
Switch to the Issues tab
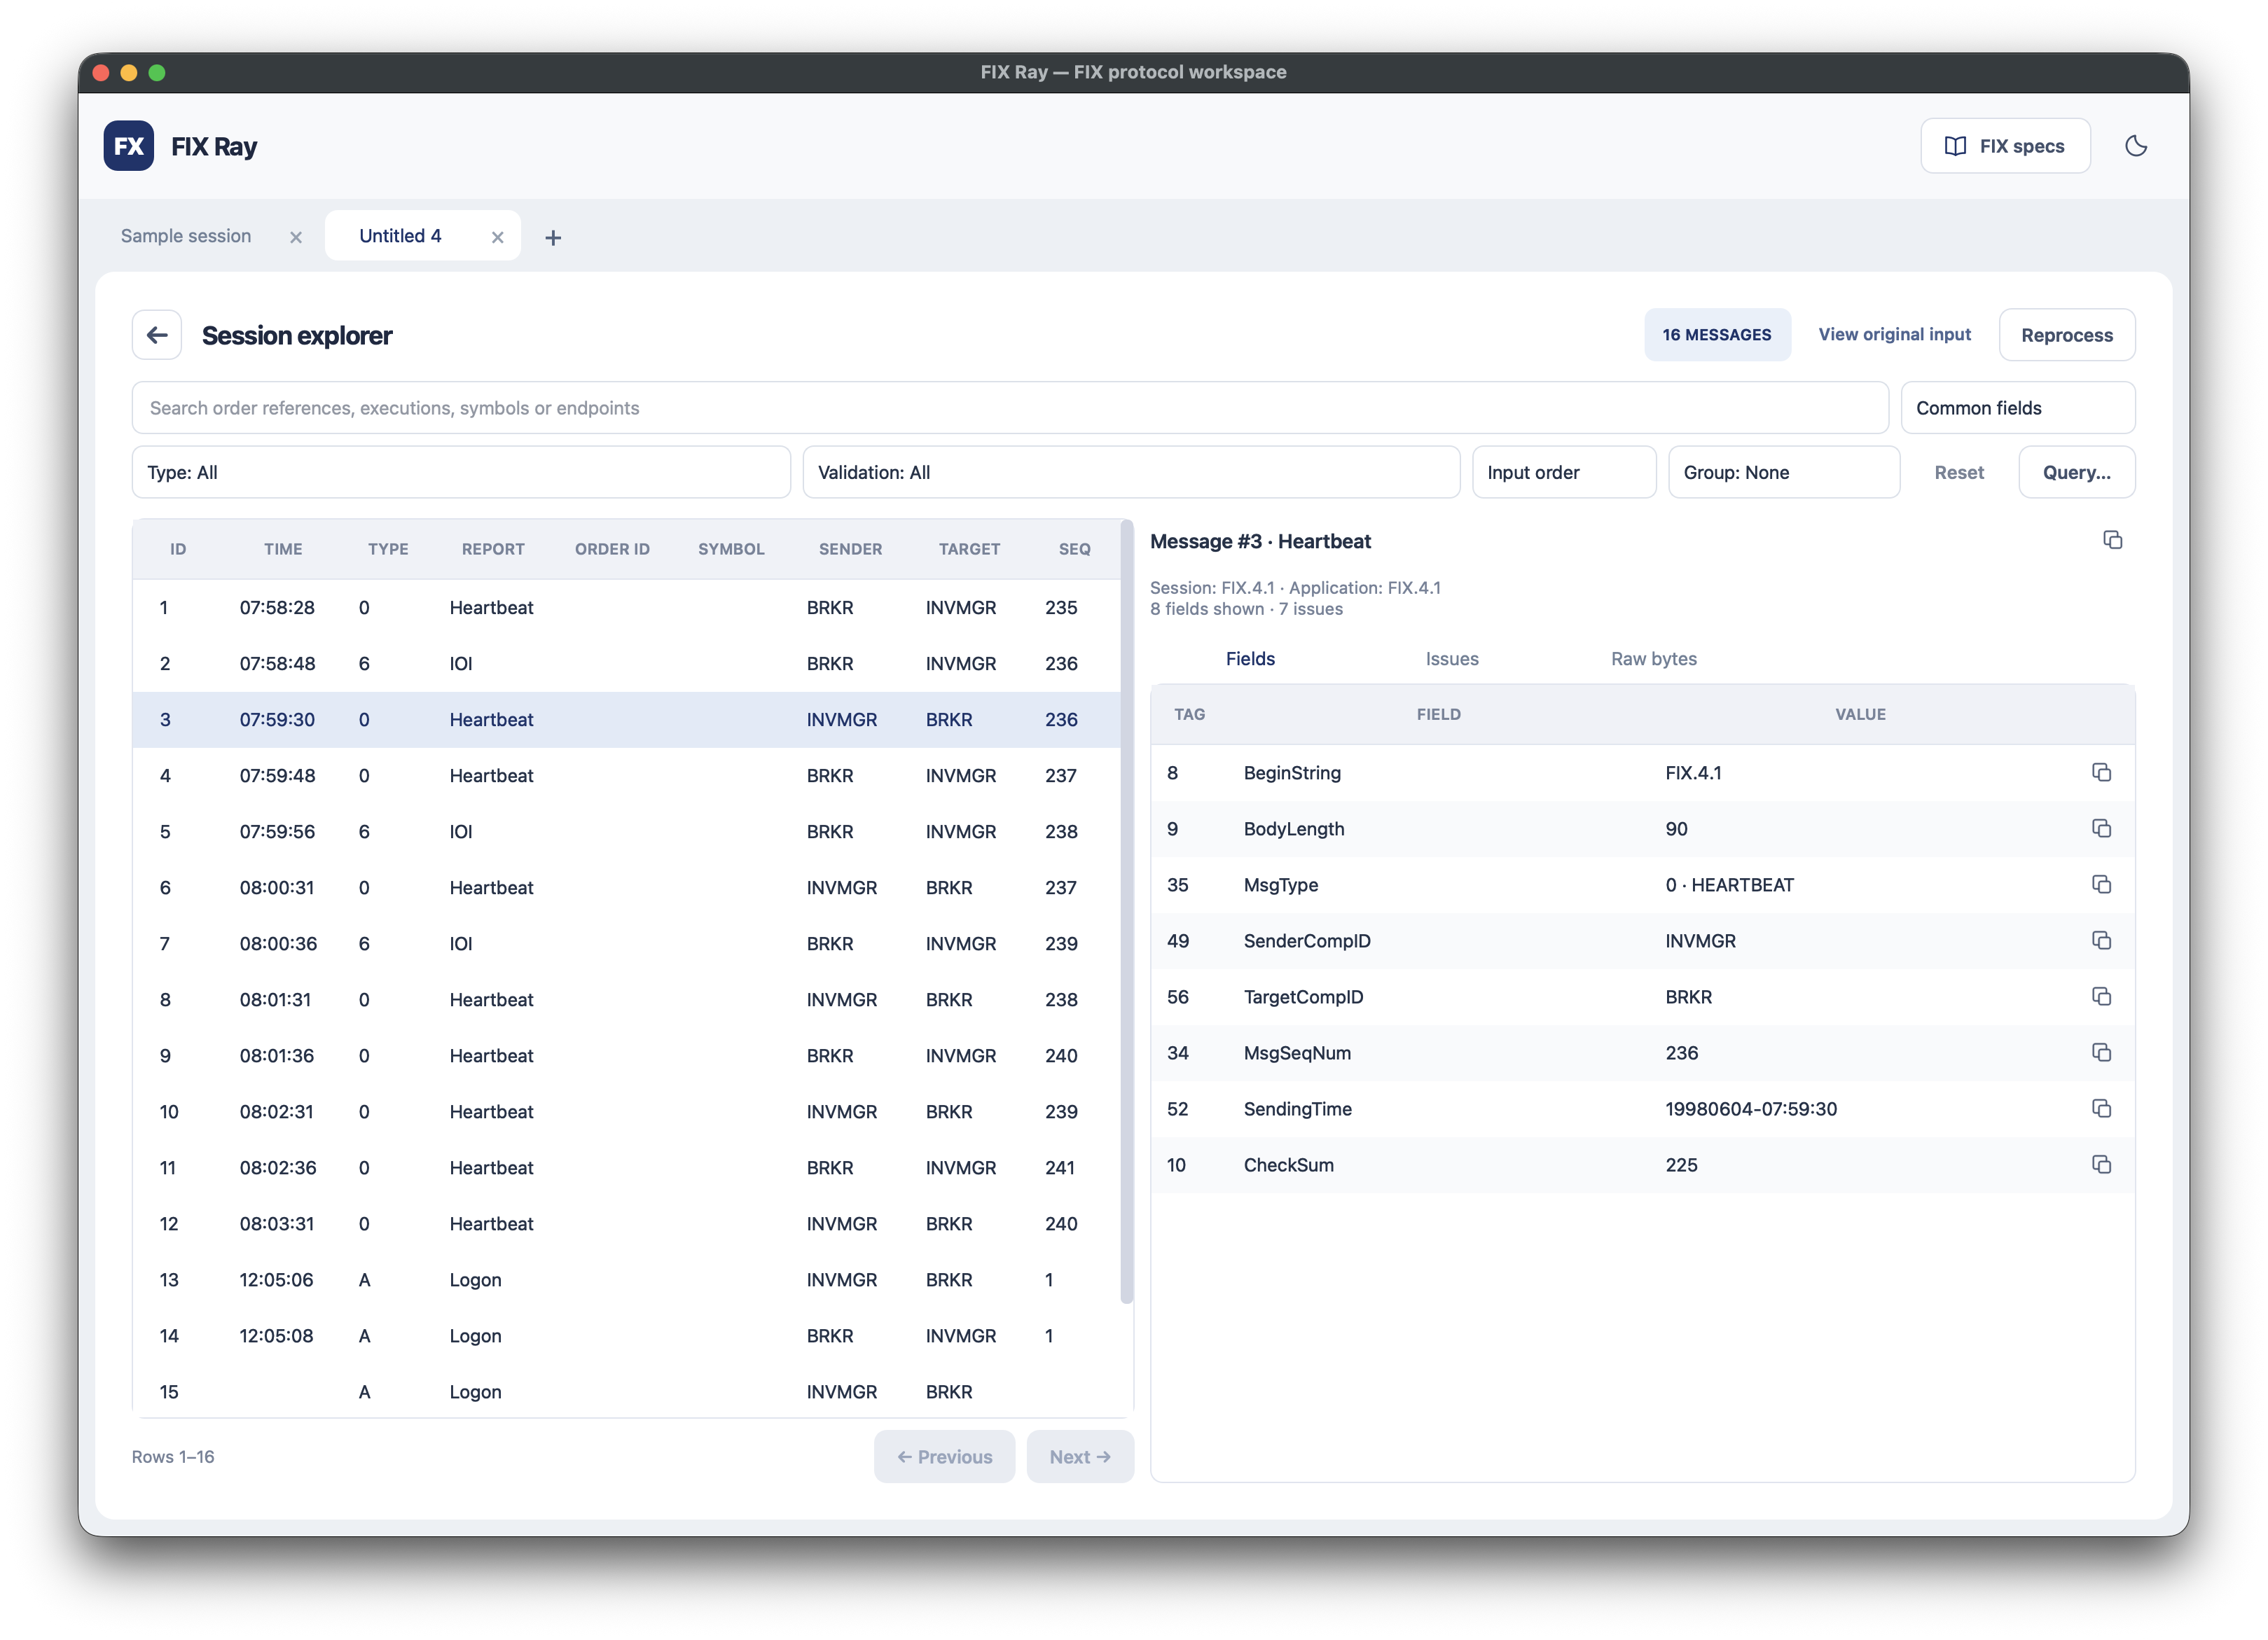point(1452,659)
